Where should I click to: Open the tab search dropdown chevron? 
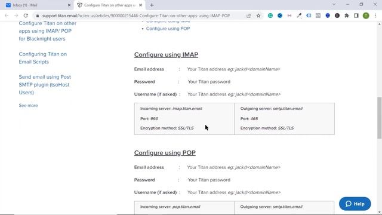click(334, 4)
